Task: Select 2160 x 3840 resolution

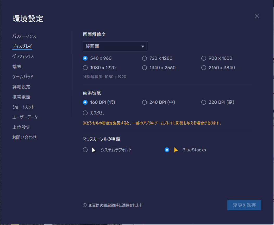Action: pos(204,68)
